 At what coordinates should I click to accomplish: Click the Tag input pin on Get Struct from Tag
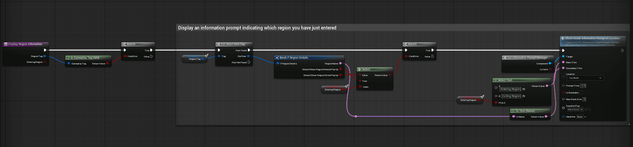tap(219, 56)
